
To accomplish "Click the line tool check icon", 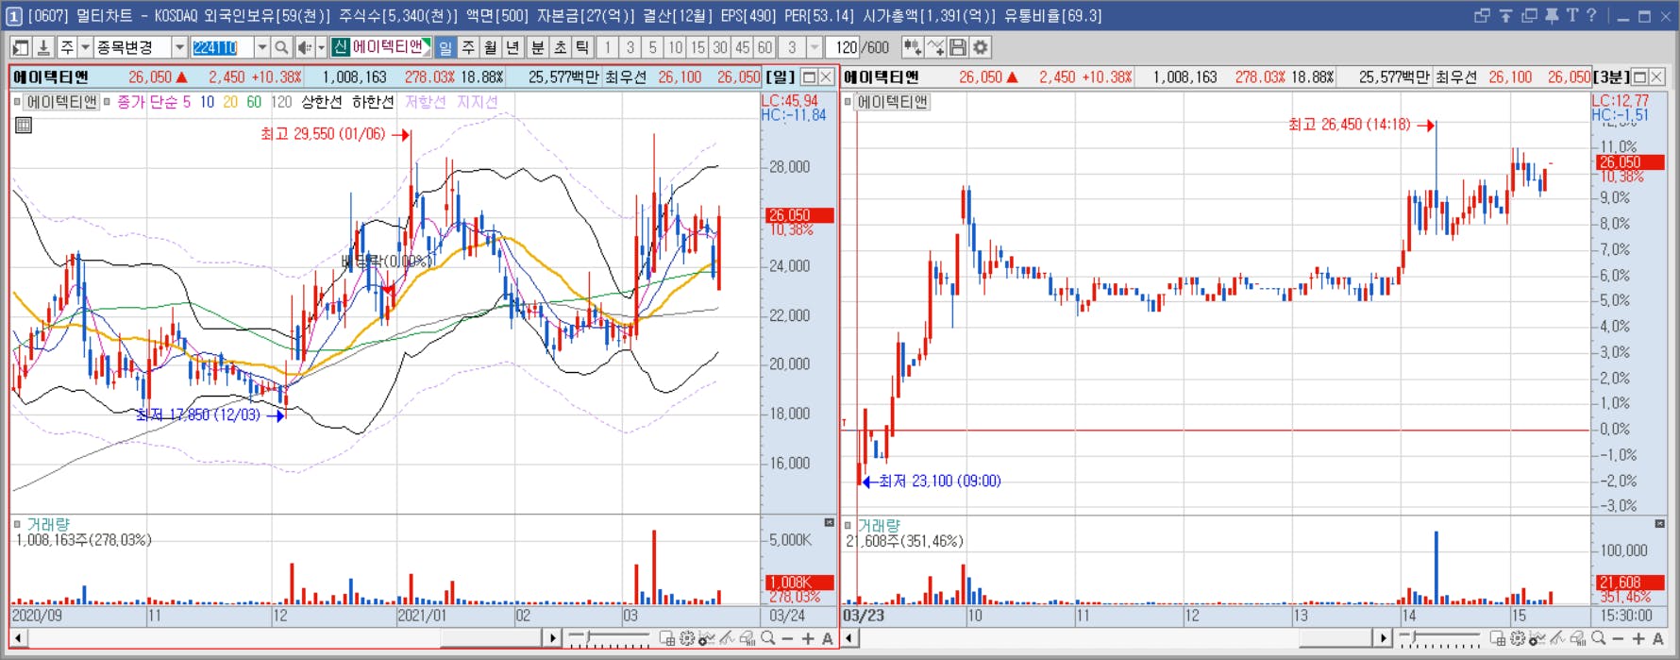I will coord(935,47).
